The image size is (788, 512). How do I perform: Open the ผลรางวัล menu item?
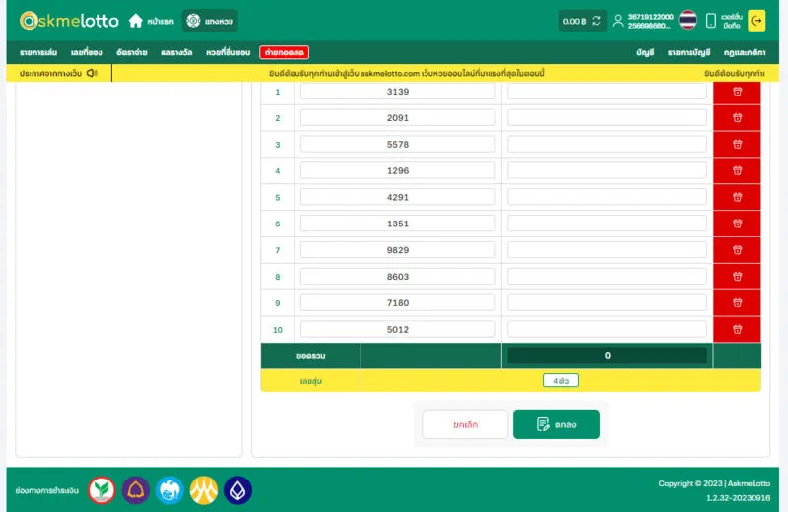(x=177, y=52)
